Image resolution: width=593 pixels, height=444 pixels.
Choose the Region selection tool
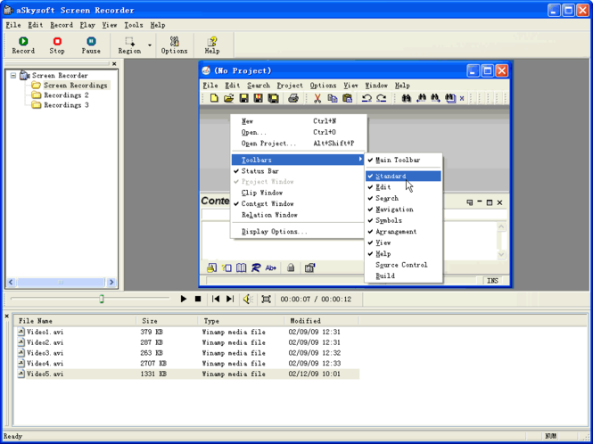point(129,45)
